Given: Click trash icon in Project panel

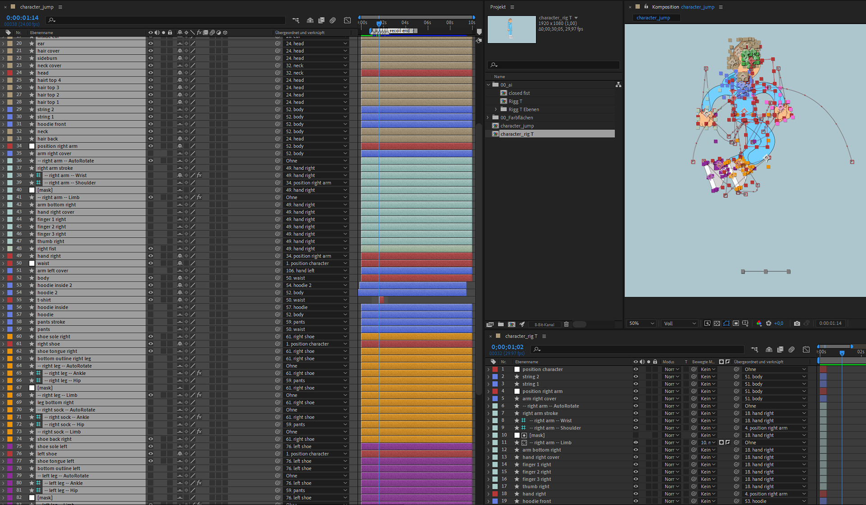Looking at the screenshot, I should pyautogui.click(x=567, y=324).
